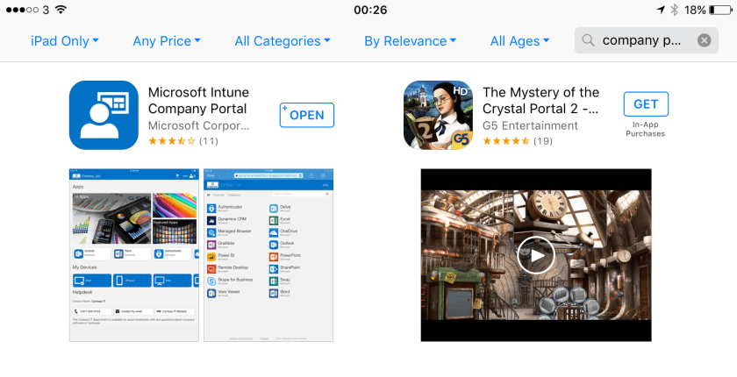
Task: Clear the search field with the X icon
Action: [x=704, y=40]
